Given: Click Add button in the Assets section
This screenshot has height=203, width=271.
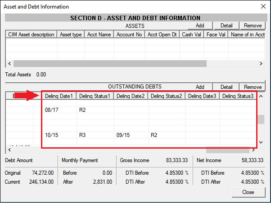Looking at the screenshot, I should pos(200,26).
